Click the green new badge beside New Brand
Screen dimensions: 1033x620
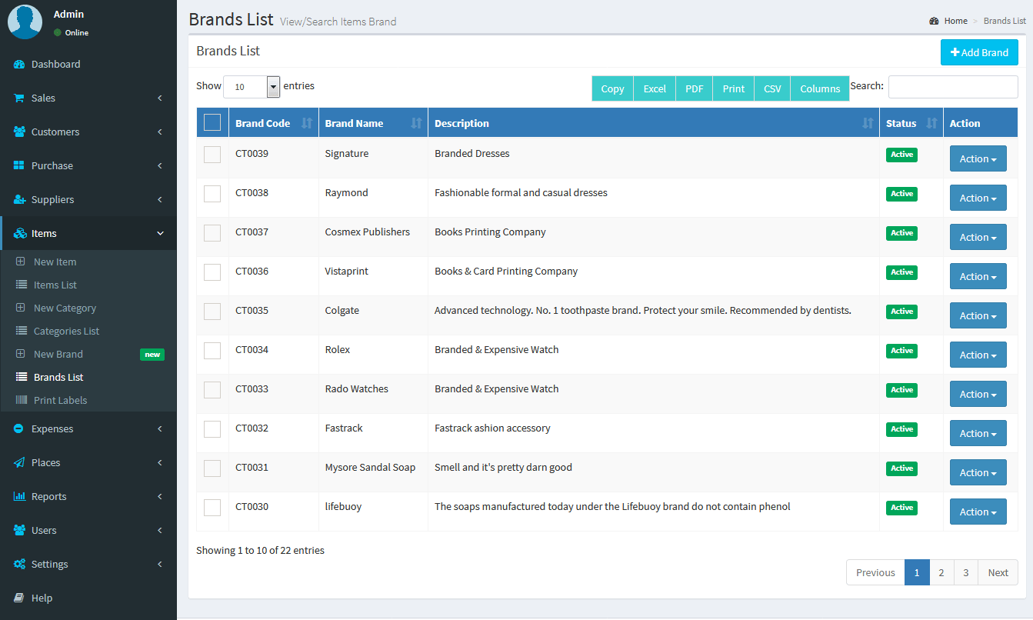point(152,355)
